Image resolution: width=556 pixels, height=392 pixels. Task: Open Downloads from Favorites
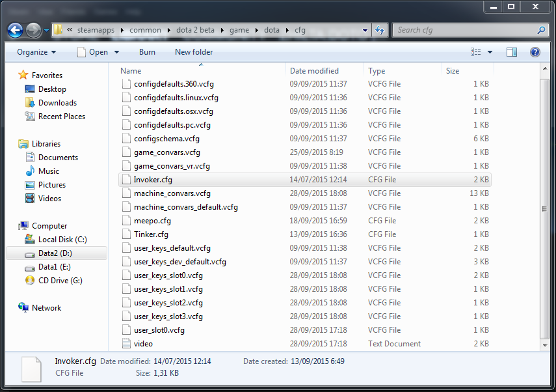coord(57,103)
